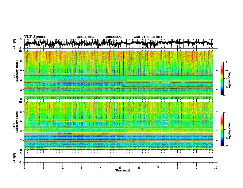
Task: Click the "station=KAP" header text
Action: [114, 37]
